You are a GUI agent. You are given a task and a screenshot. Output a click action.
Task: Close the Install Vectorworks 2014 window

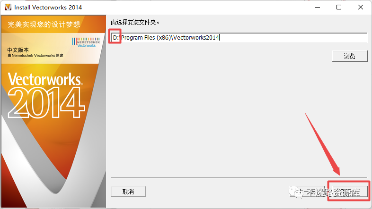point(361,7)
